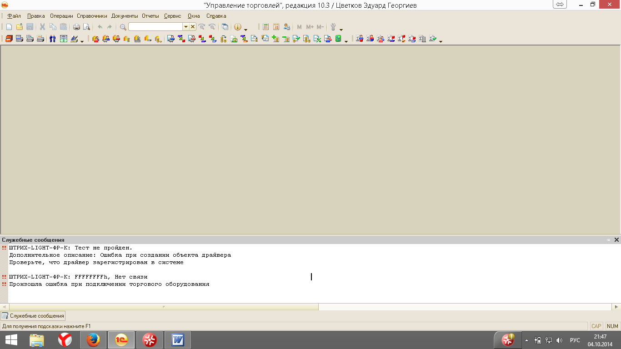Open the Отчеты menu

[150, 16]
